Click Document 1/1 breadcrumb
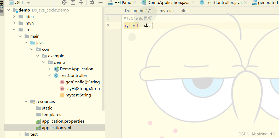Viewport: 279px width, 138px height. pyautogui.click(x=138, y=11)
